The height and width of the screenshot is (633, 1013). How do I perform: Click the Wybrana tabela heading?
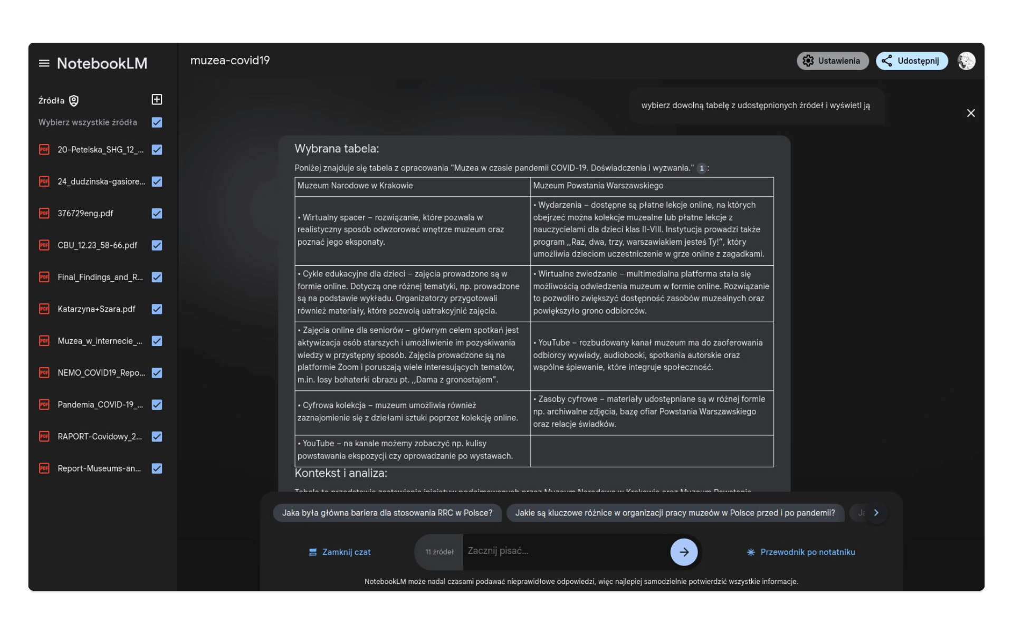pyautogui.click(x=337, y=149)
